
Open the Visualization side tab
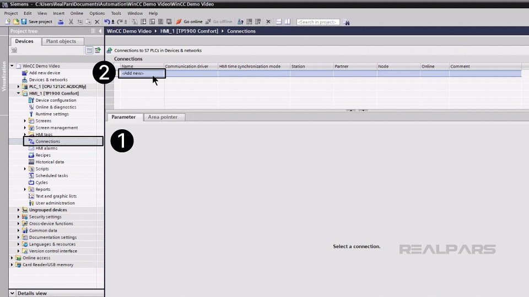[4, 76]
